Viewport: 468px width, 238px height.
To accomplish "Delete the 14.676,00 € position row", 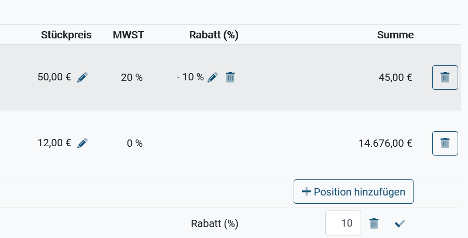I will click(x=445, y=143).
